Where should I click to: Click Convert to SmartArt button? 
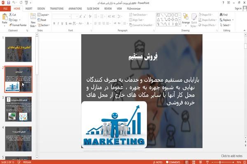click(x=141, y=25)
